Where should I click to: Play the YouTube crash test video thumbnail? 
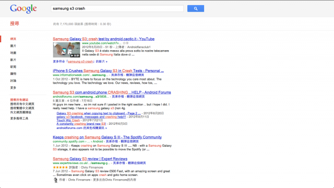(66, 50)
